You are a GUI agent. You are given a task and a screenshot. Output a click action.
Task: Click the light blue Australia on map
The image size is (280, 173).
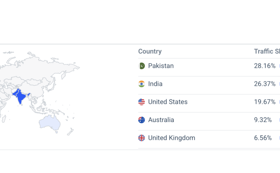coord(50,121)
